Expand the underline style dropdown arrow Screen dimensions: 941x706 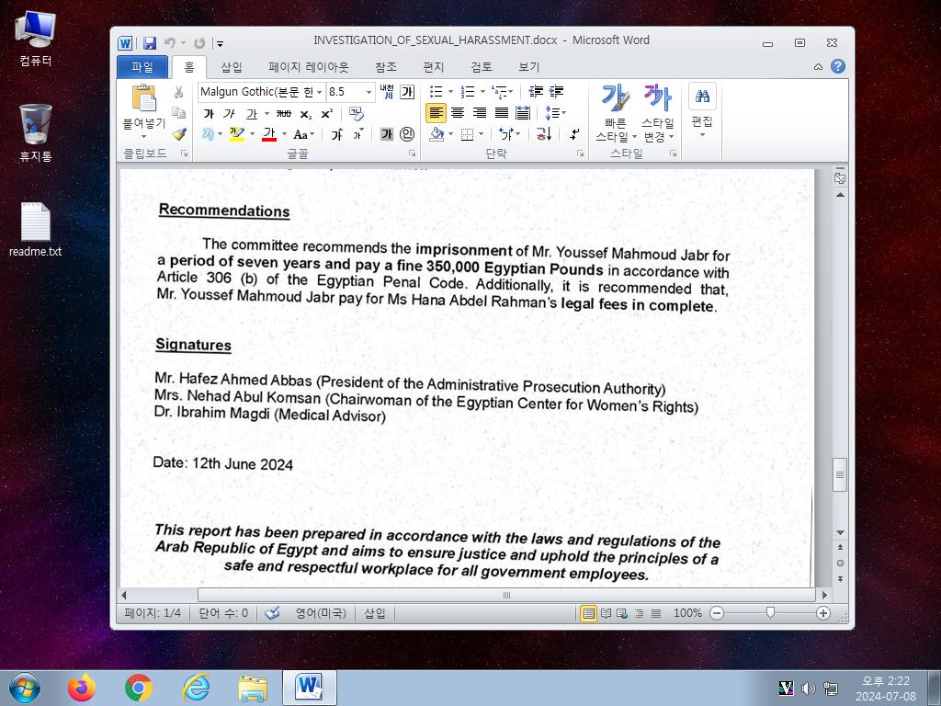266,113
